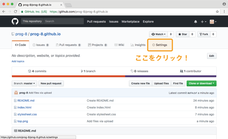Image resolution: width=228 pixels, height=139 pixels.
Task: Click the prog-8 avatar in commit row
Action: click(x=16, y=93)
